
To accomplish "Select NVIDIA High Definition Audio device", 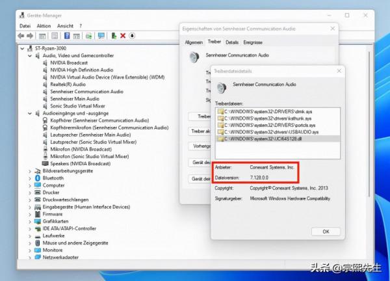I will coord(82,70).
